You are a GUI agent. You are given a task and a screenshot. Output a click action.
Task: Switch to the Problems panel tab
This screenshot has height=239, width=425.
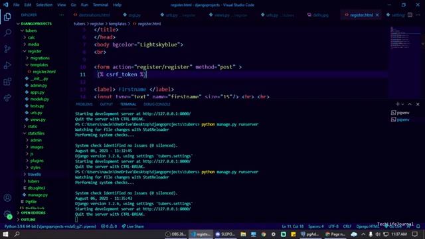click(84, 104)
